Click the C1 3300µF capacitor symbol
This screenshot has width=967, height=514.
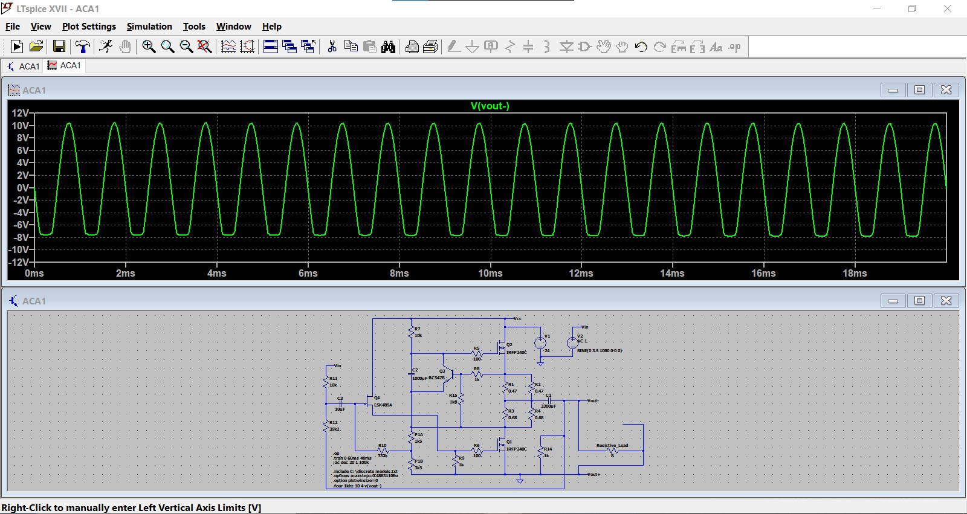point(549,400)
